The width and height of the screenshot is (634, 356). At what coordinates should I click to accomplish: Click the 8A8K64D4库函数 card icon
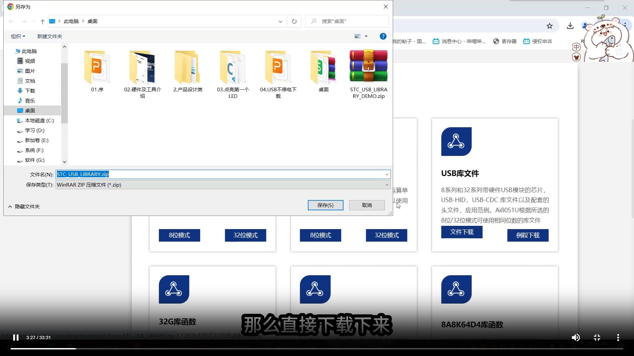click(456, 289)
